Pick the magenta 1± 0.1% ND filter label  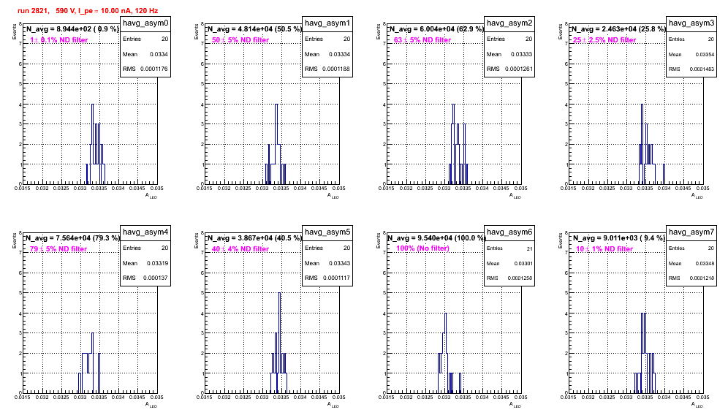click(59, 40)
